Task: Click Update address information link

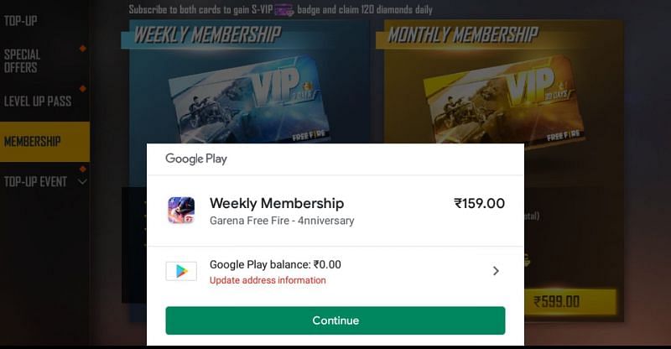Action: tap(268, 280)
